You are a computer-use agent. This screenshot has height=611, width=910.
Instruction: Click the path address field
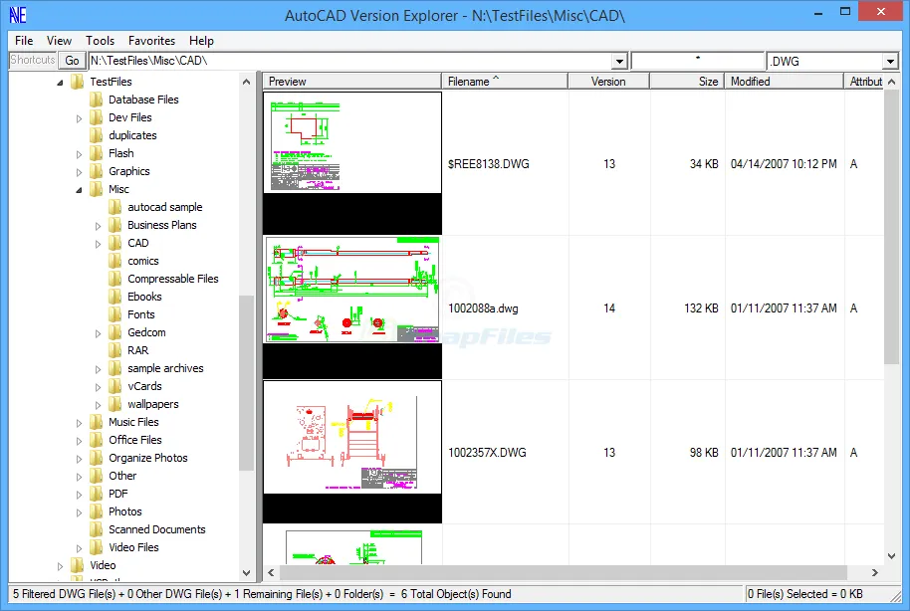tap(350, 61)
